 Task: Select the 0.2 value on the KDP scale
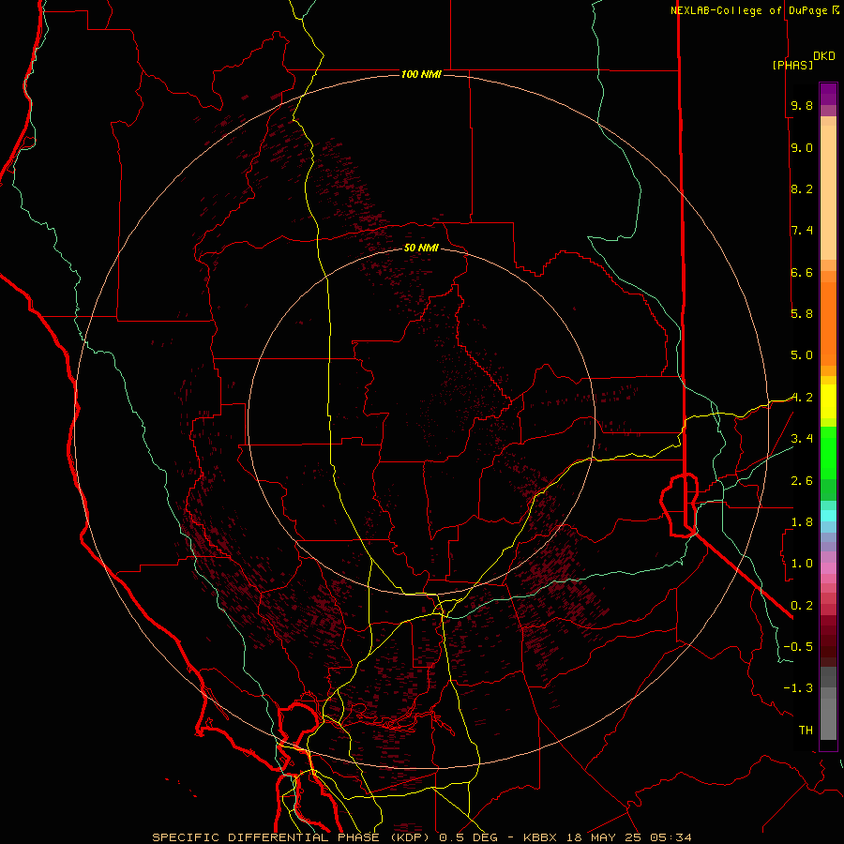[x=802, y=606]
